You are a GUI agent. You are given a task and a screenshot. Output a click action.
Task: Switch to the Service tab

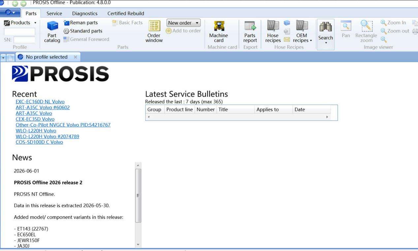pos(54,13)
